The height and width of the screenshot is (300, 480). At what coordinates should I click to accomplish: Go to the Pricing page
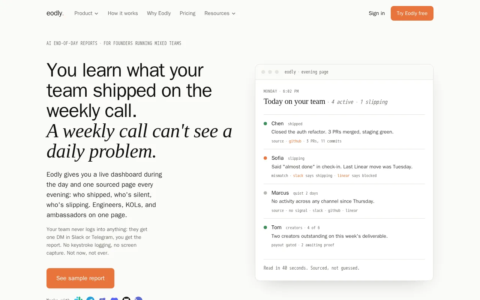tap(187, 13)
